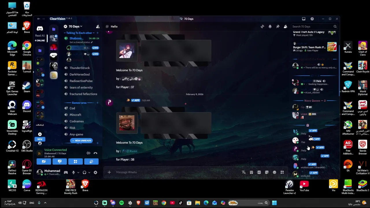Viewport: 370px width, 208px height.
Task: Open notification settings bell icon
Action: (x=270, y=27)
